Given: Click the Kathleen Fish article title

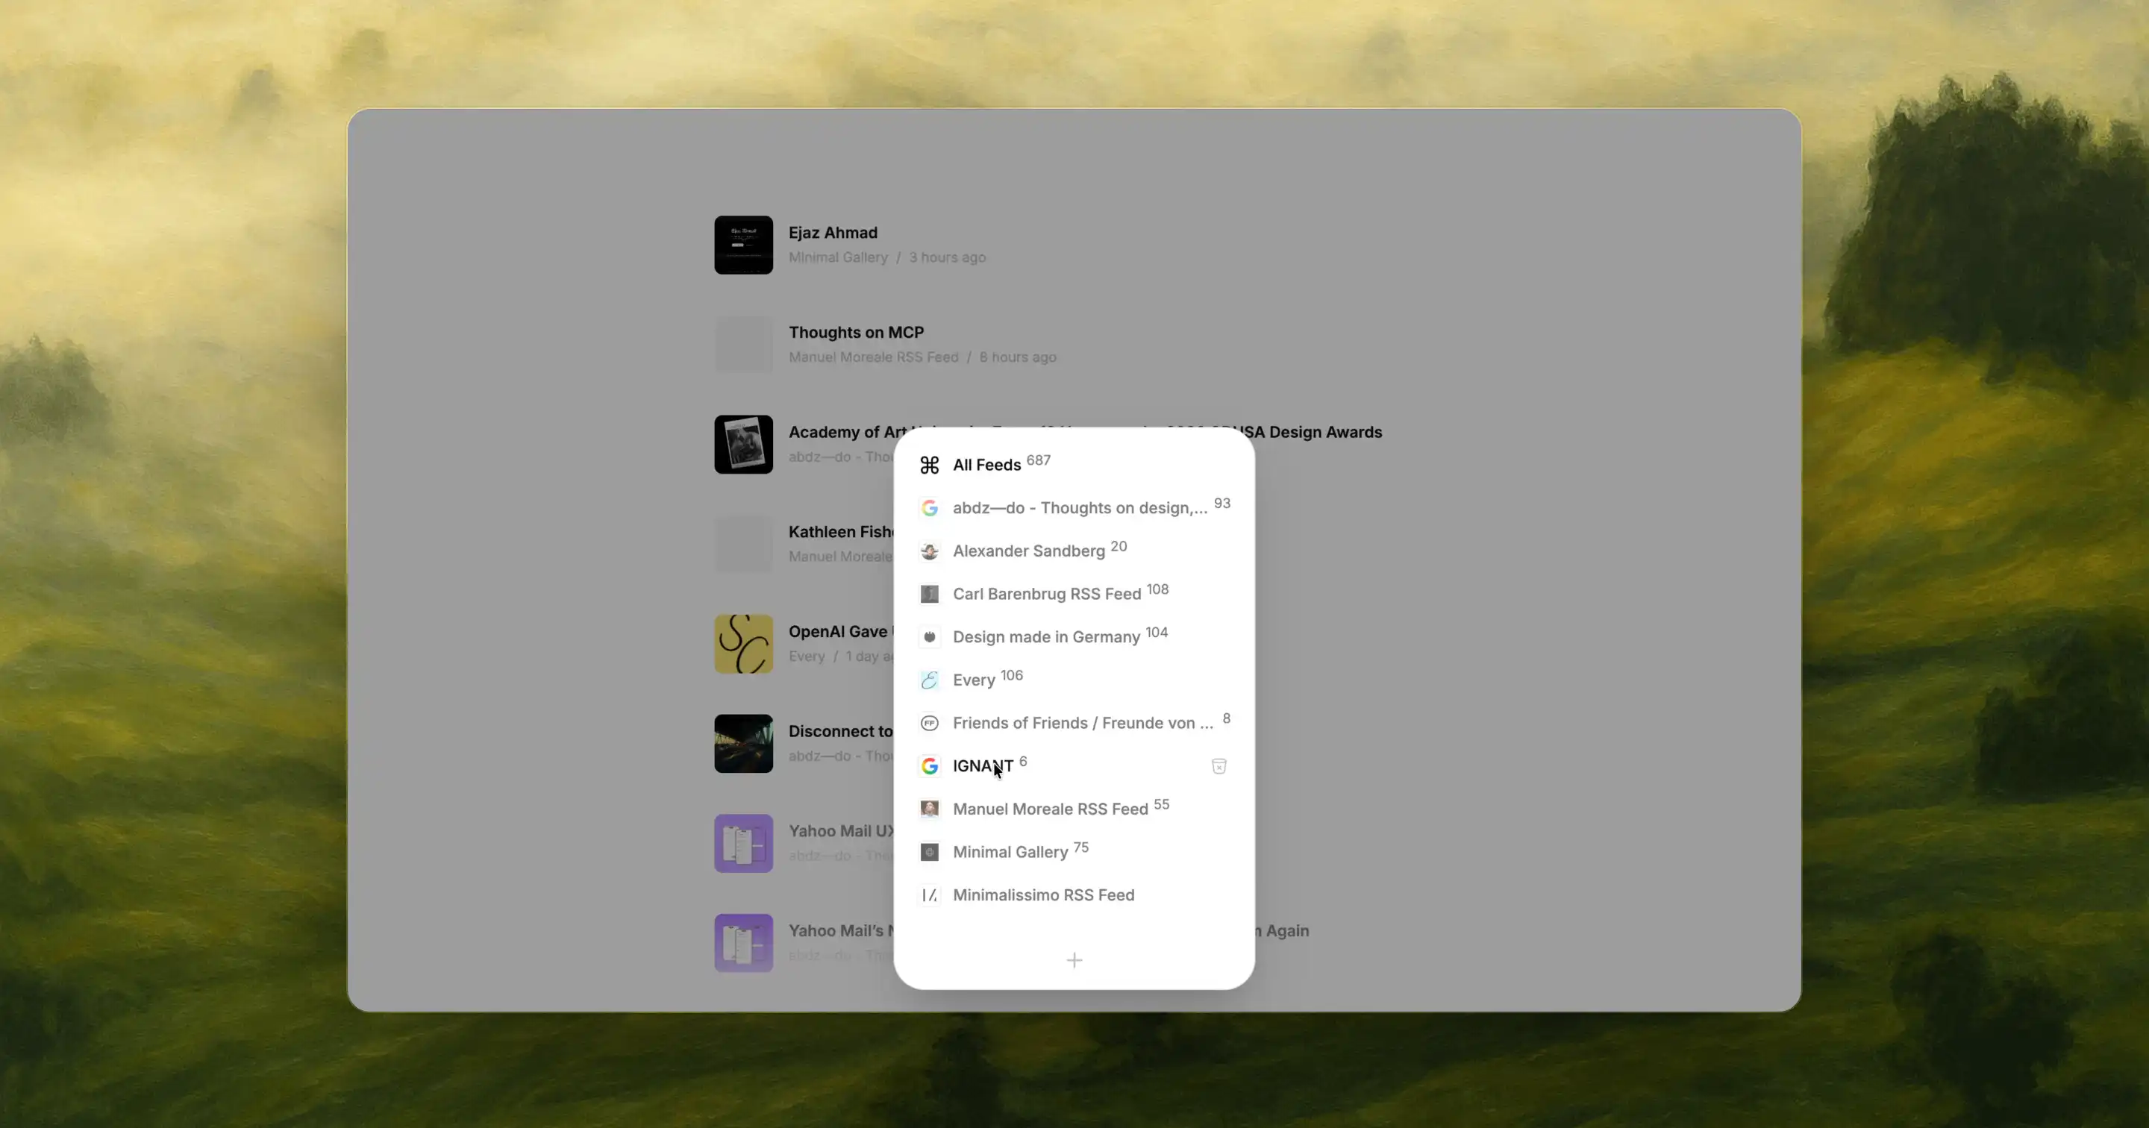Looking at the screenshot, I should pos(841,533).
